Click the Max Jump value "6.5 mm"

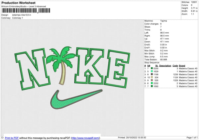pos(164,56)
